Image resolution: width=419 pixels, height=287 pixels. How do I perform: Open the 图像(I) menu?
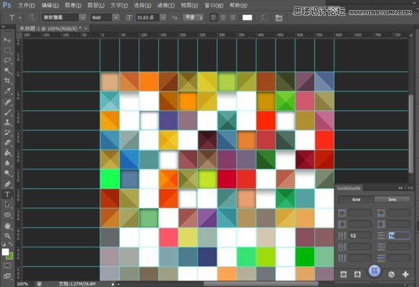[x=73, y=5]
